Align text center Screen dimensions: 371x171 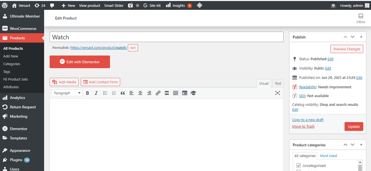click(140, 93)
